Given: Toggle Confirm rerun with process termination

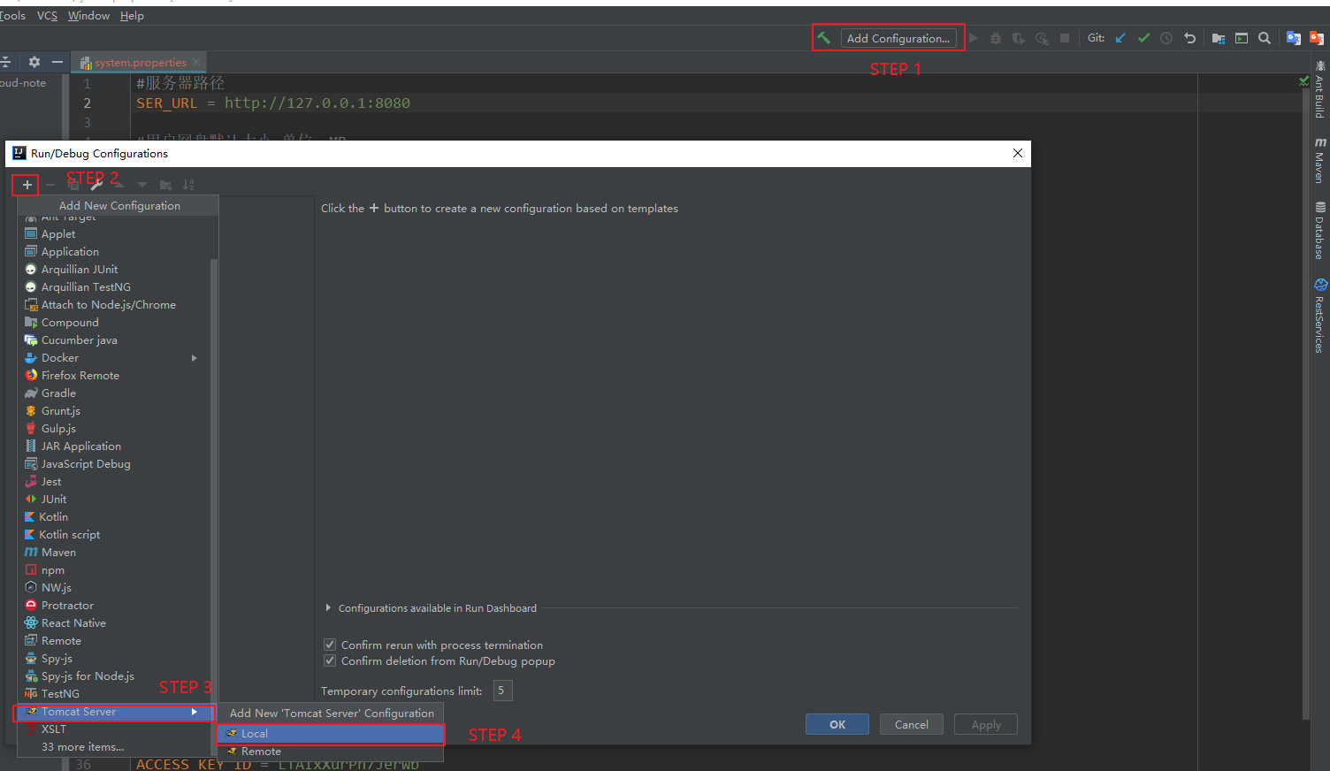Looking at the screenshot, I should pyautogui.click(x=330, y=645).
